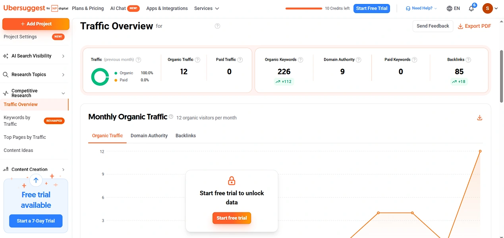Open Apps & Integrations page
The width and height of the screenshot is (504, 238).
167,8
